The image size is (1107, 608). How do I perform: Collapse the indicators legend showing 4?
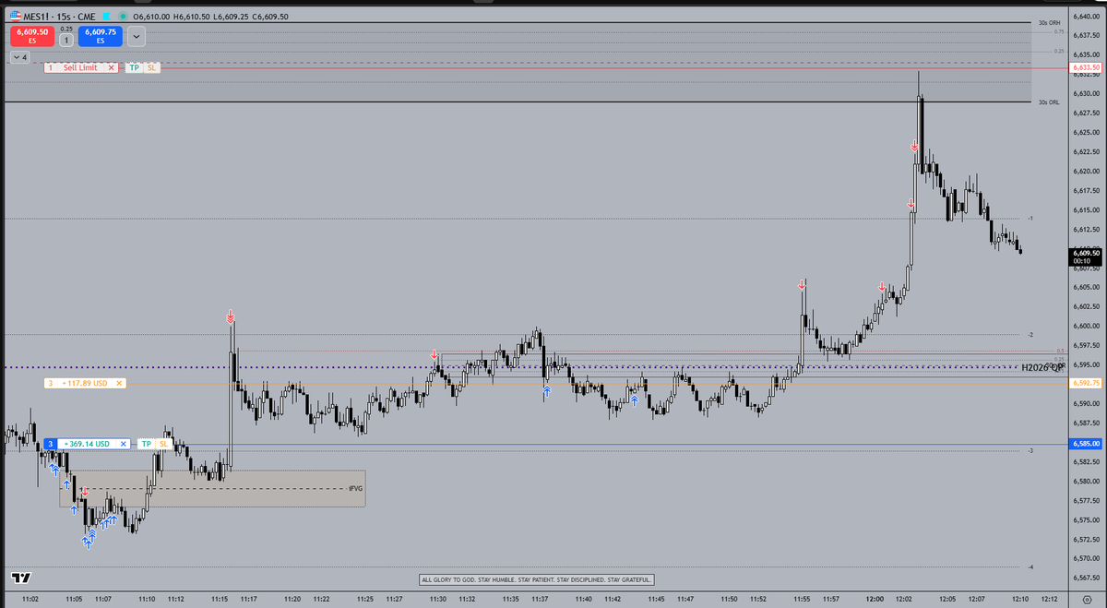tap(19, 56)
